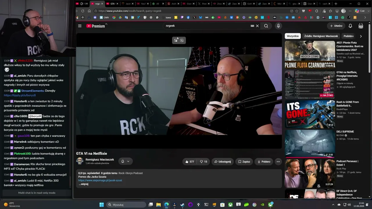
Task: Switch to the GTA browser tab
Action: 111,4
